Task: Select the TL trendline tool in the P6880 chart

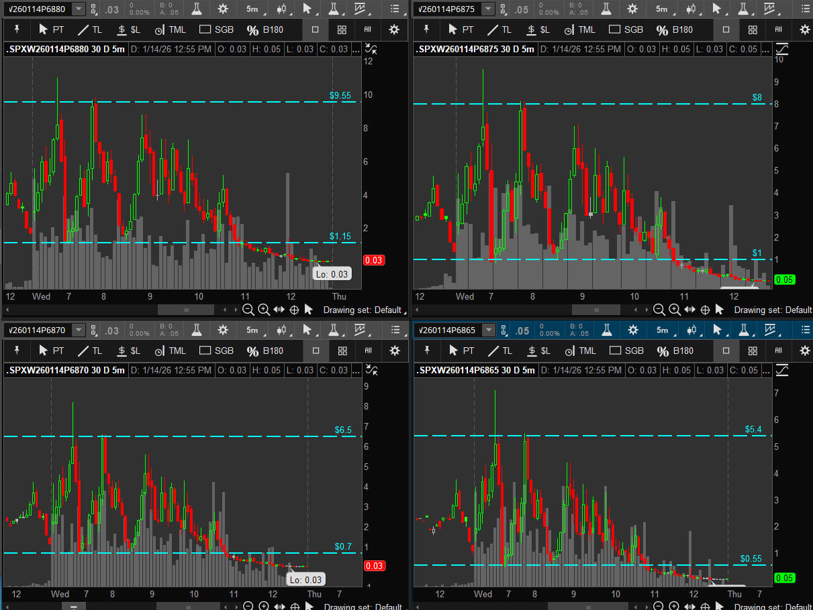Action: 89,29
